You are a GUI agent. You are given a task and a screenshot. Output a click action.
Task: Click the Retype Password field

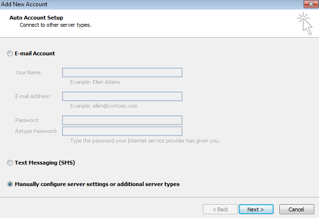[x=122, y=131]
